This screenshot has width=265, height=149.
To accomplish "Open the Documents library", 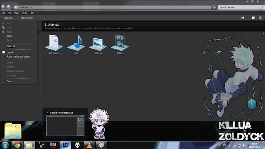I will [x=54, y=44].
